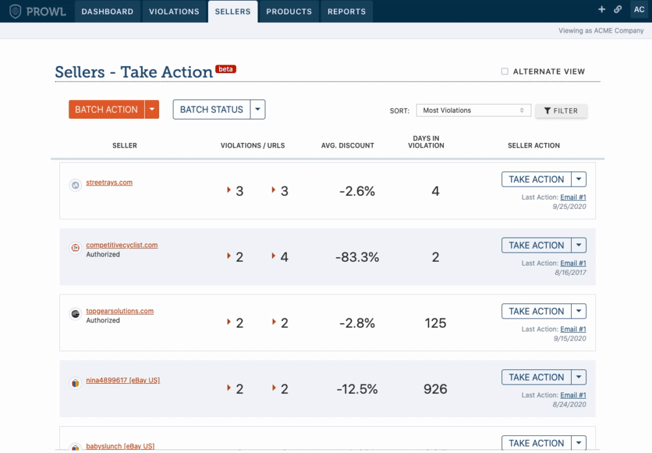Click the streetrays.com seller favicon
The image size is (652, 453).
(75, 185)
